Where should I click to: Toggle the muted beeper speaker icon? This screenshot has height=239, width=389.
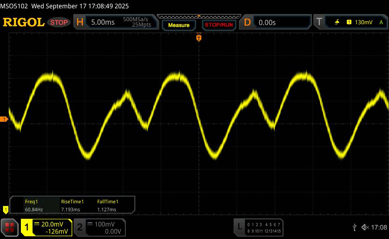(x=365, y=227)
